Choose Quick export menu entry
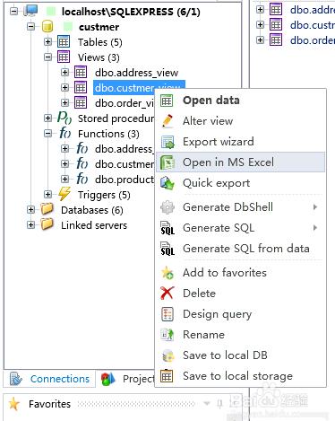 point(240,183)
